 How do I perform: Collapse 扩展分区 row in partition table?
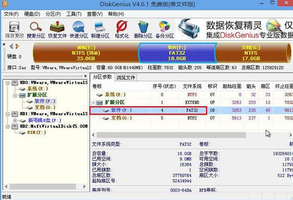[x=94, y=103]
